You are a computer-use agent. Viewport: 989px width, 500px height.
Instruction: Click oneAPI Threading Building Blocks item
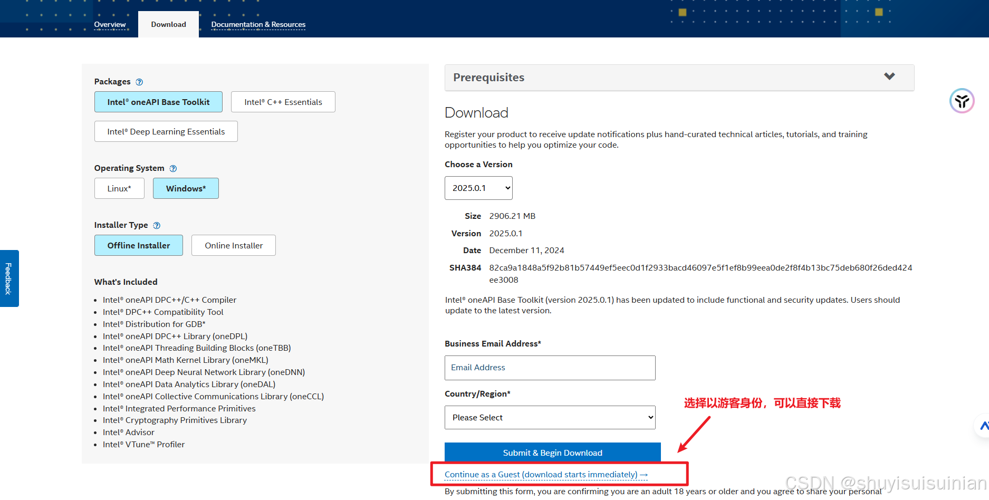pyautogui.click(x=197, y=348)
